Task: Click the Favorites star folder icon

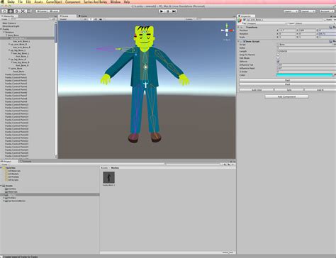Action: (4, 168)
